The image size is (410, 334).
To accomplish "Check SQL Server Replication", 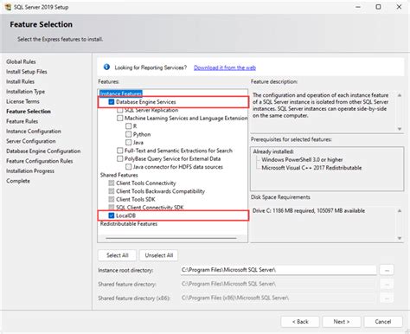I will (x=120, y=110).
